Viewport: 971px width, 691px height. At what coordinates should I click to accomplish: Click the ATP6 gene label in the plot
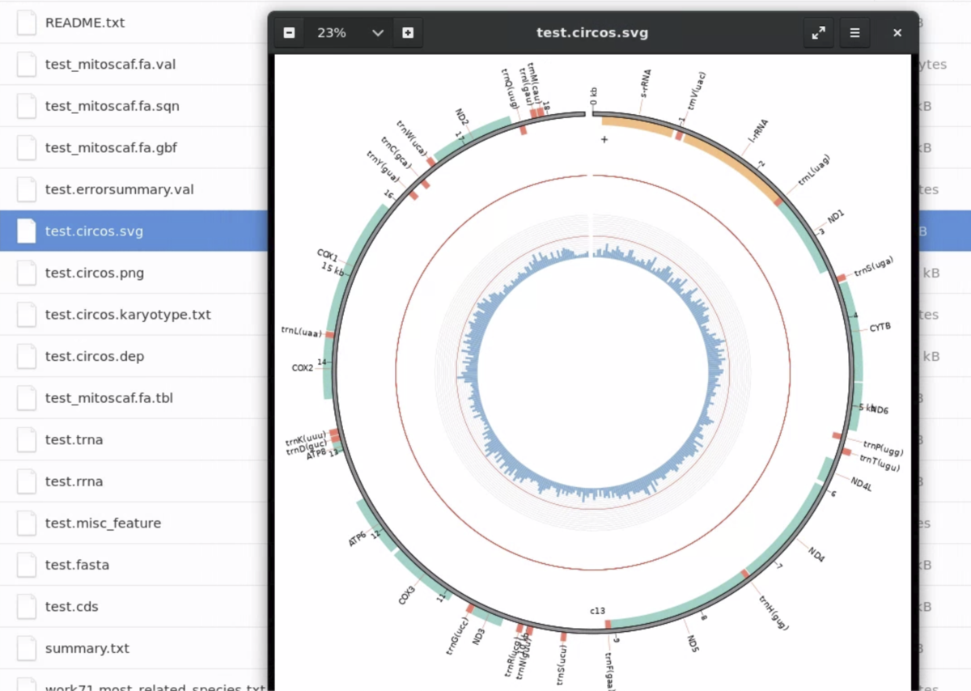[358, 538]
